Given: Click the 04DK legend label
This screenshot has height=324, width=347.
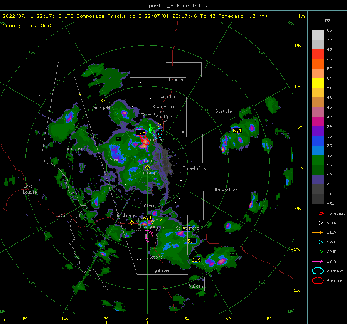Looking at the screenshot, I should pos(332,223).
